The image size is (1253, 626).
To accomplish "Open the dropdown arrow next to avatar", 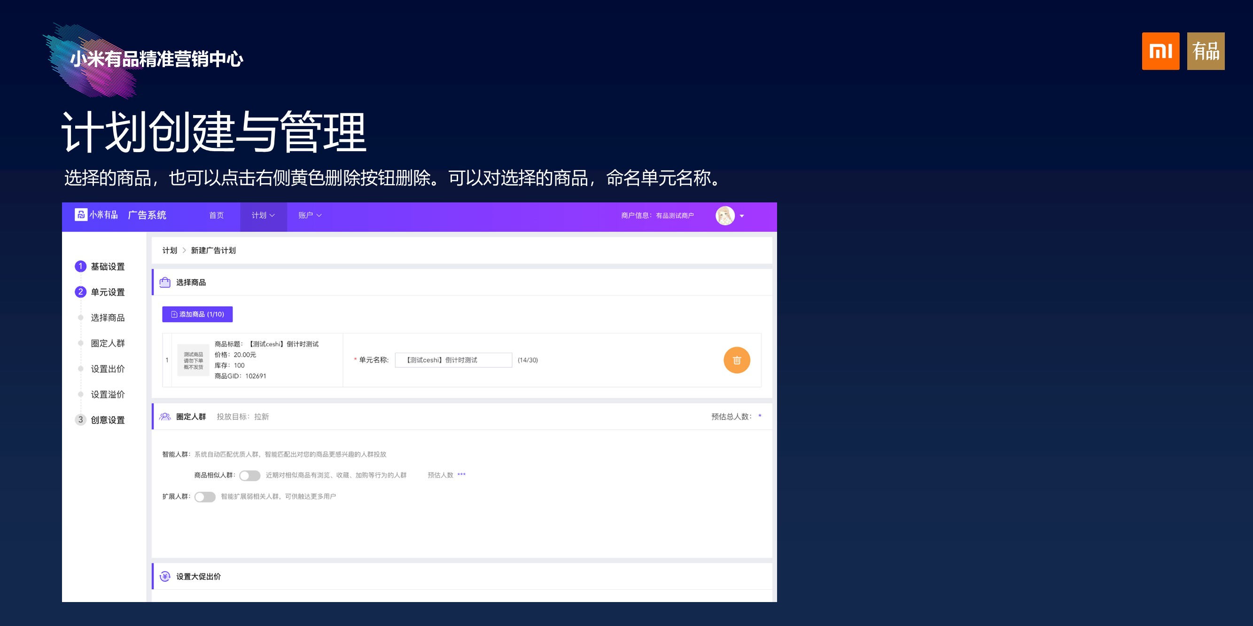I will 742,216.
